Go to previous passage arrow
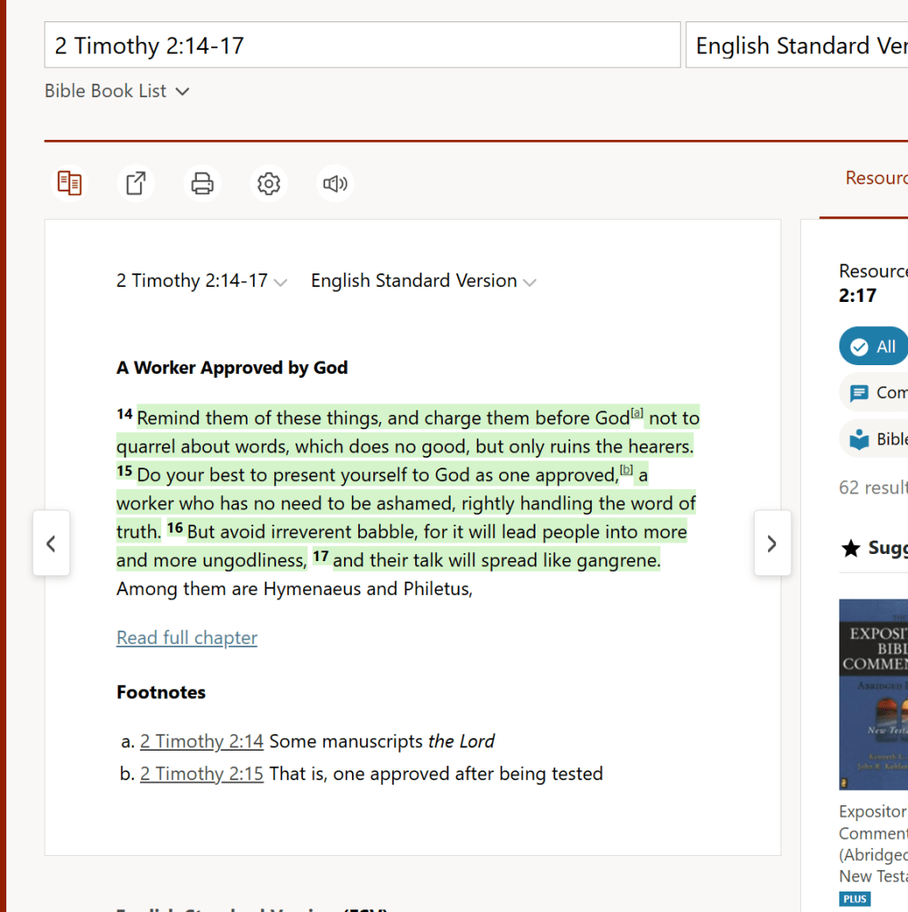Viewport: 908px width, 912px height. pos(52,543)
